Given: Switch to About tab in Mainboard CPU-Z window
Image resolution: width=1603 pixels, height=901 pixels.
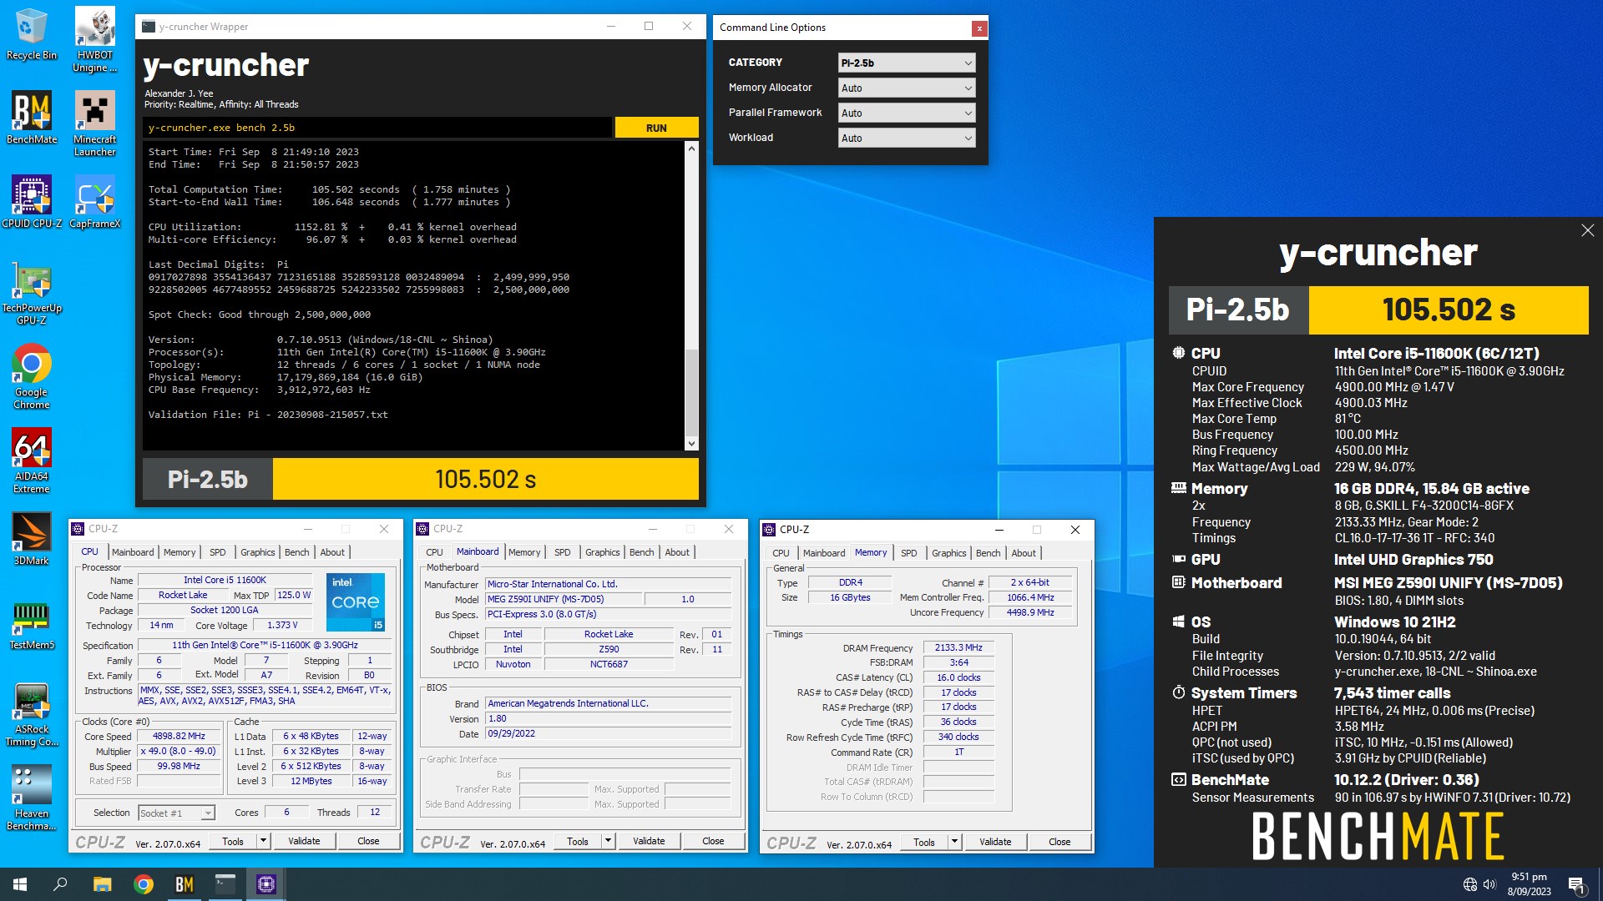Looking at the screenshot, I should point(677,552).
